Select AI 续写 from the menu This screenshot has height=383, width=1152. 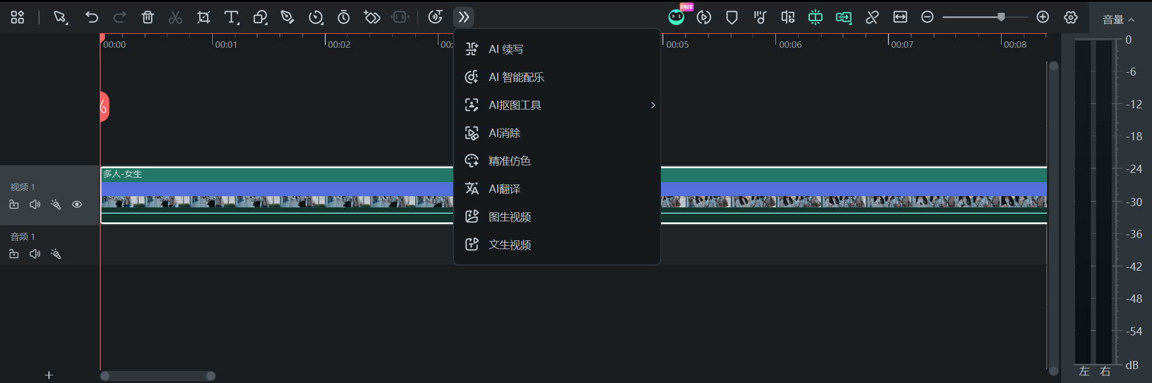(x=557, y=49)
